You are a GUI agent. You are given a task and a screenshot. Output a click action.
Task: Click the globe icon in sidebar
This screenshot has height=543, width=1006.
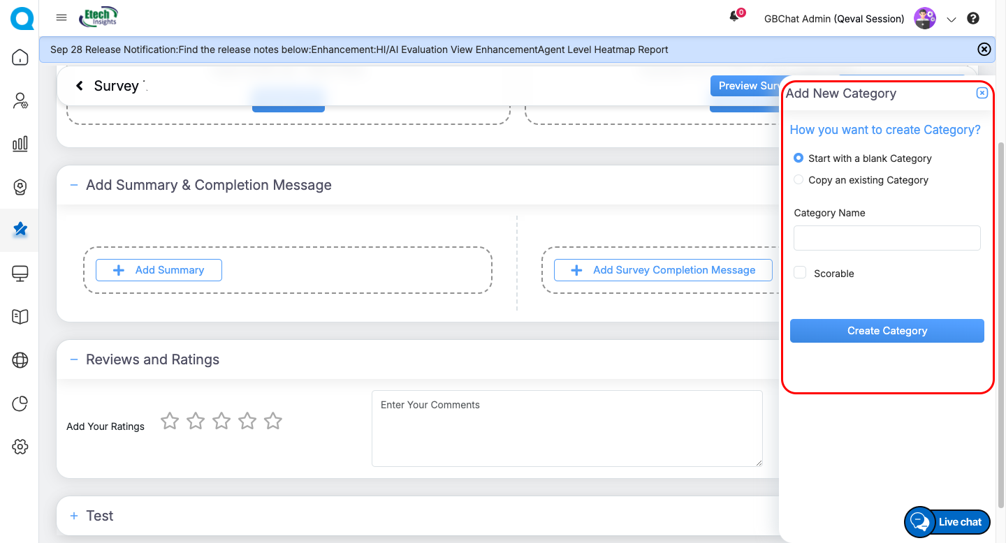pos(20,360)
